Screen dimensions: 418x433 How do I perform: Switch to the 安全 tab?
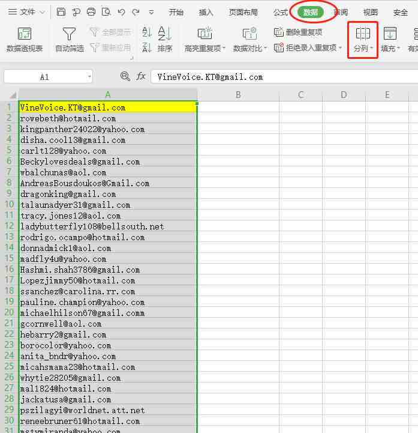[x=401, y=12]
